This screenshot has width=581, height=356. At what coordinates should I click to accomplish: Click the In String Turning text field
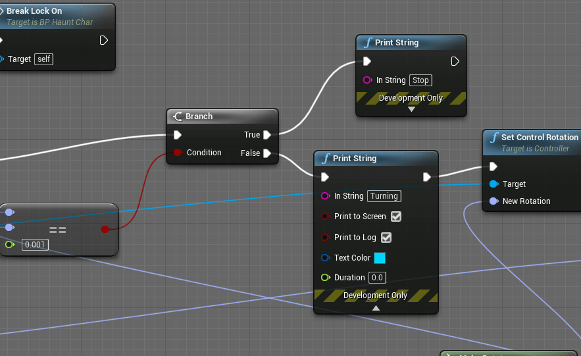point(384,196)
